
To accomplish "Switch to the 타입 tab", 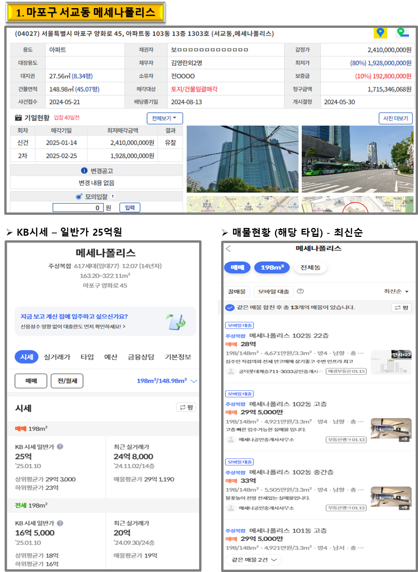I will pos(87,357).
